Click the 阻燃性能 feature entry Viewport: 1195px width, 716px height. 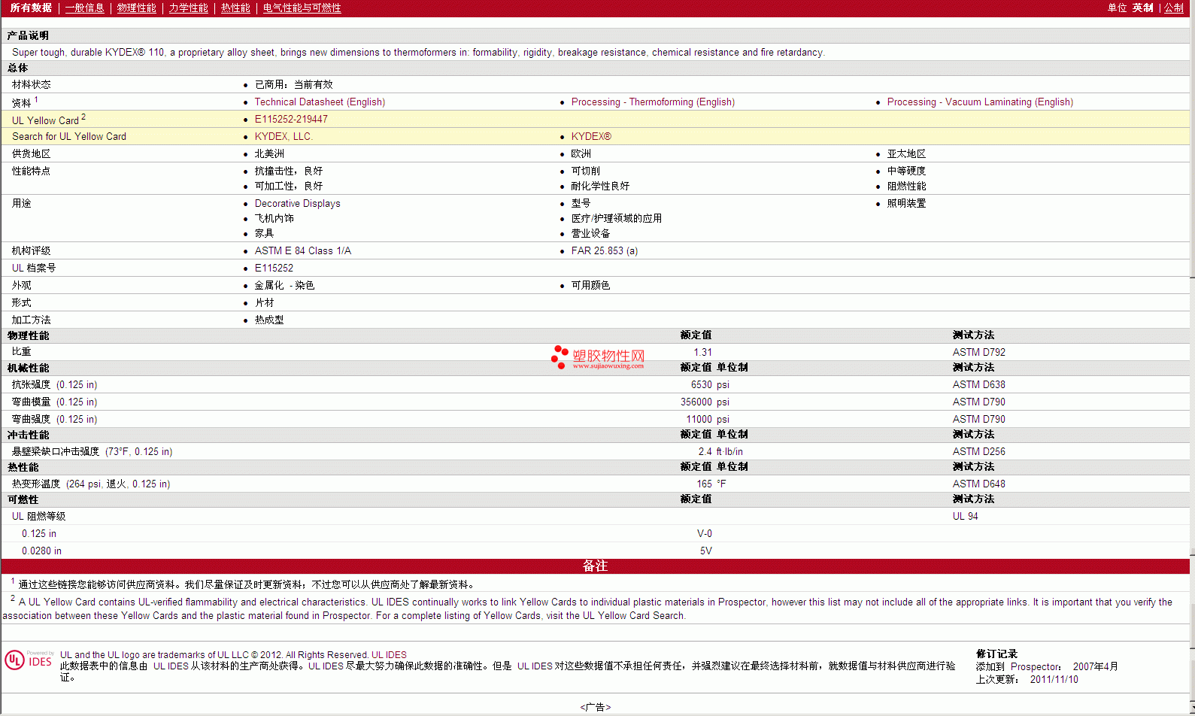906,186
